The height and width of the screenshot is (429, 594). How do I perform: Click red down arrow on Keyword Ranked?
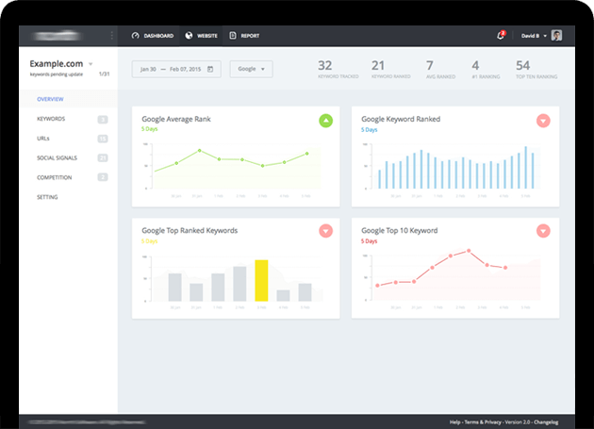point(543,121)
